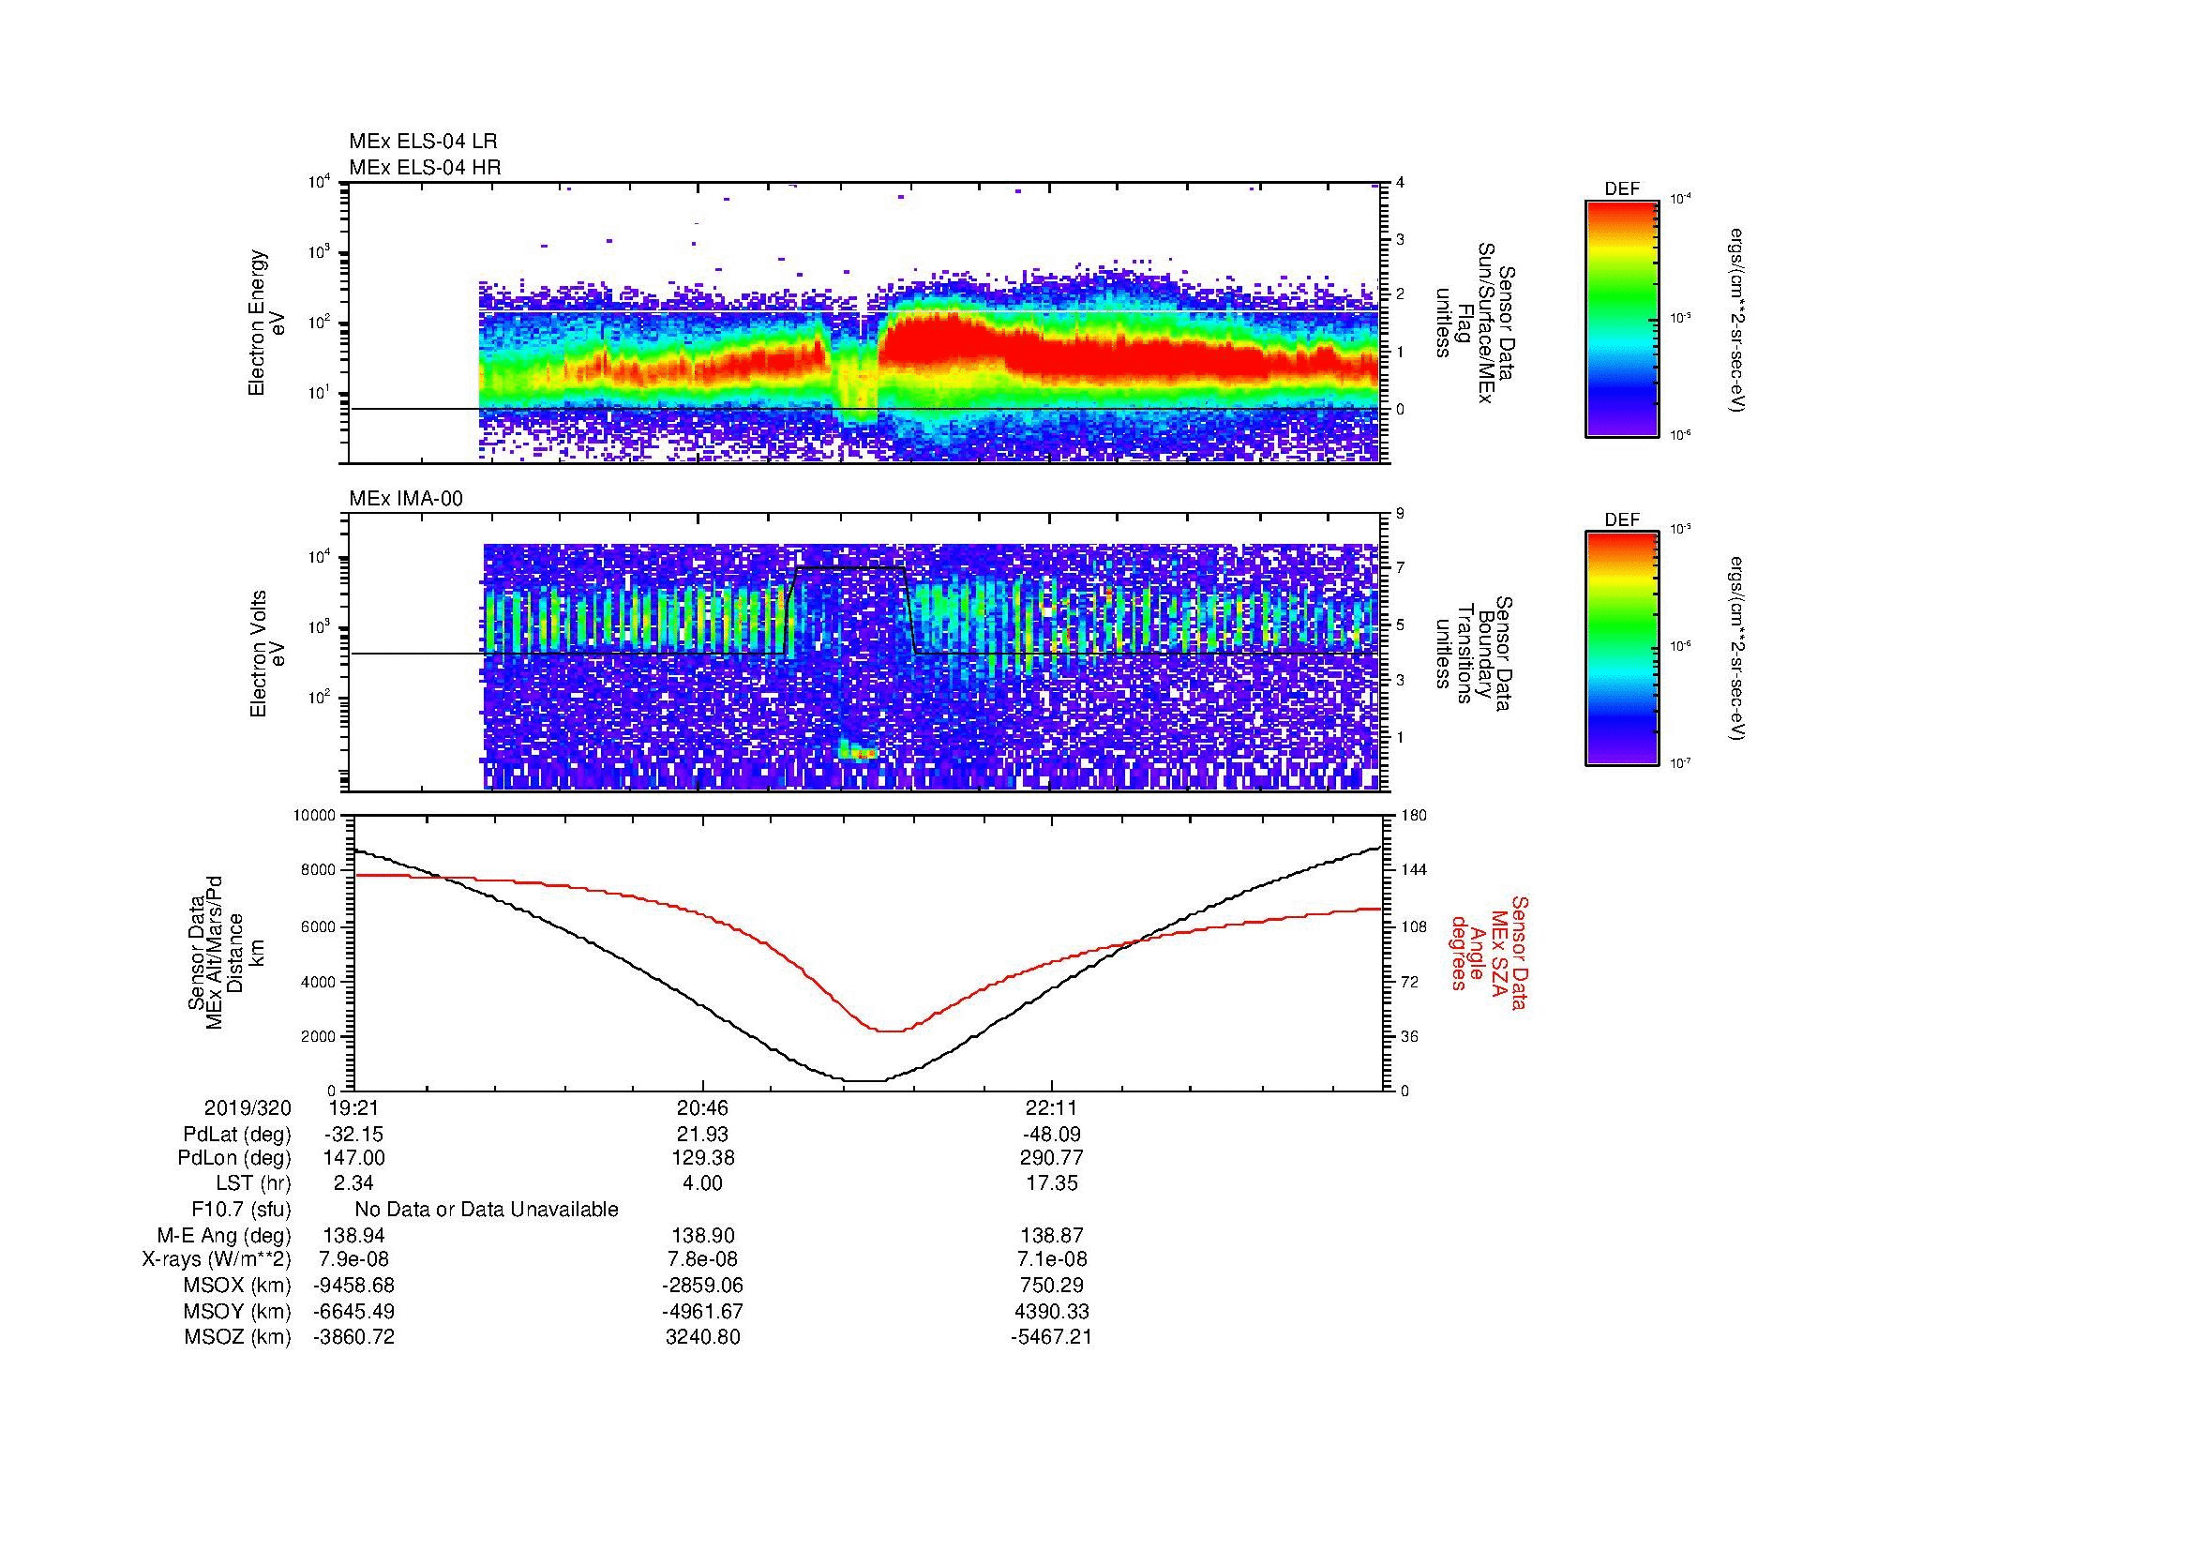The height and width of the screenshot is (1550, 2193).
Task: Click the IMA panel DEF color bar
Action: 1622,649
